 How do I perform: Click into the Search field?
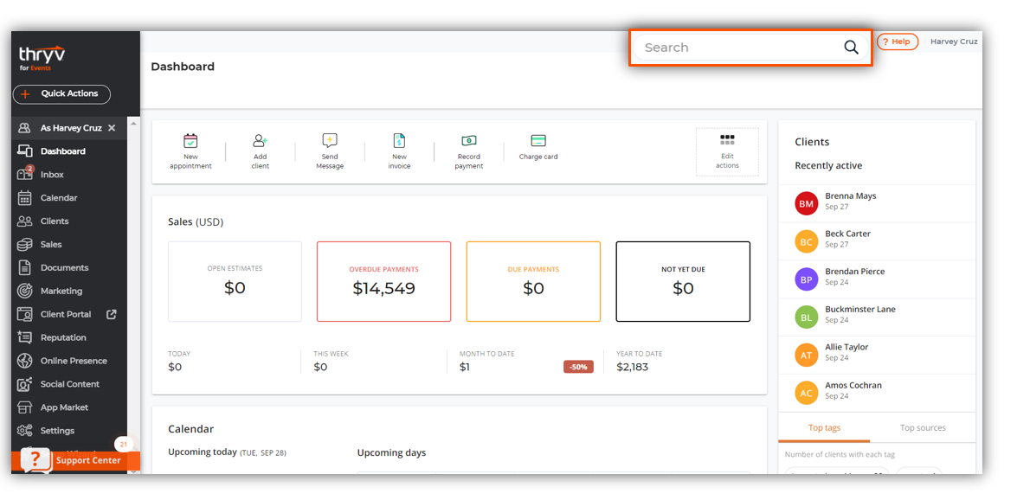[750, 48]
